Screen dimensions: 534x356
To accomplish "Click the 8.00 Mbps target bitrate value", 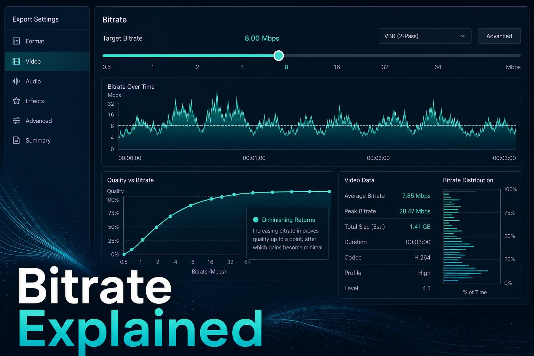I will point(262,38).
